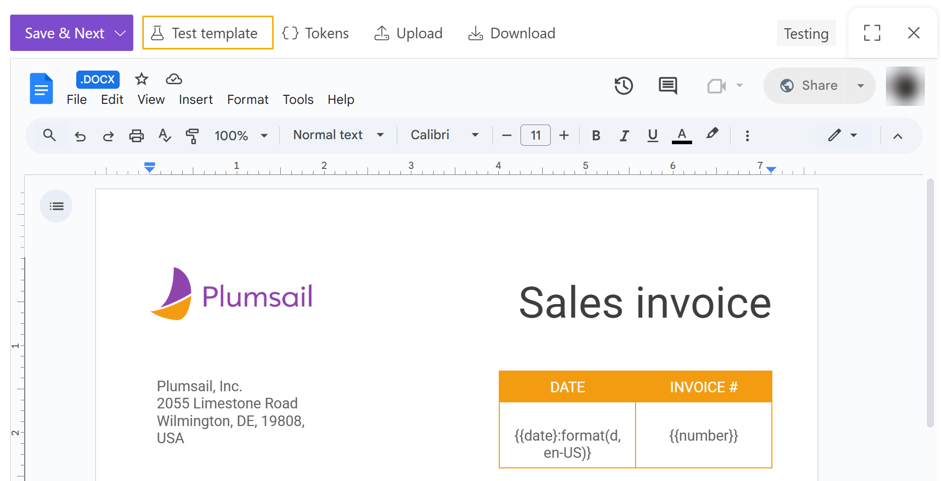Open the 100% zoom dropdown
Viewport: 941px width, 481px height.
pos(241,136)
